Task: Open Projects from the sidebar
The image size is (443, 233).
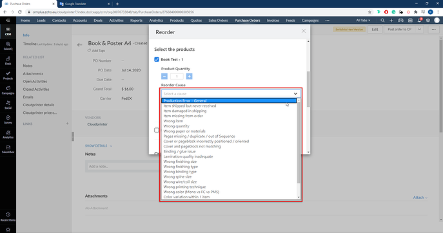Action: point(8,75)
